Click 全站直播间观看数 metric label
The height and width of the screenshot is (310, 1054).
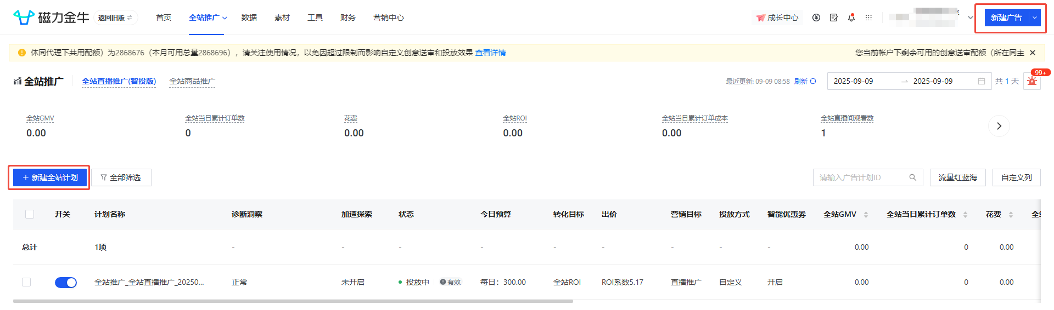click(847, 118)
